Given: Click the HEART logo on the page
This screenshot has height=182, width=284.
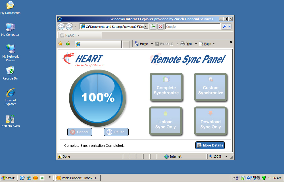Looking at the screenshot, I should 83,60.
